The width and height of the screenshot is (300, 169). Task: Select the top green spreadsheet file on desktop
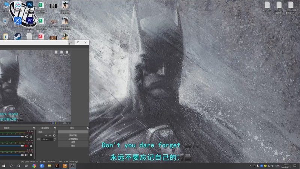[x=41, y=8]
